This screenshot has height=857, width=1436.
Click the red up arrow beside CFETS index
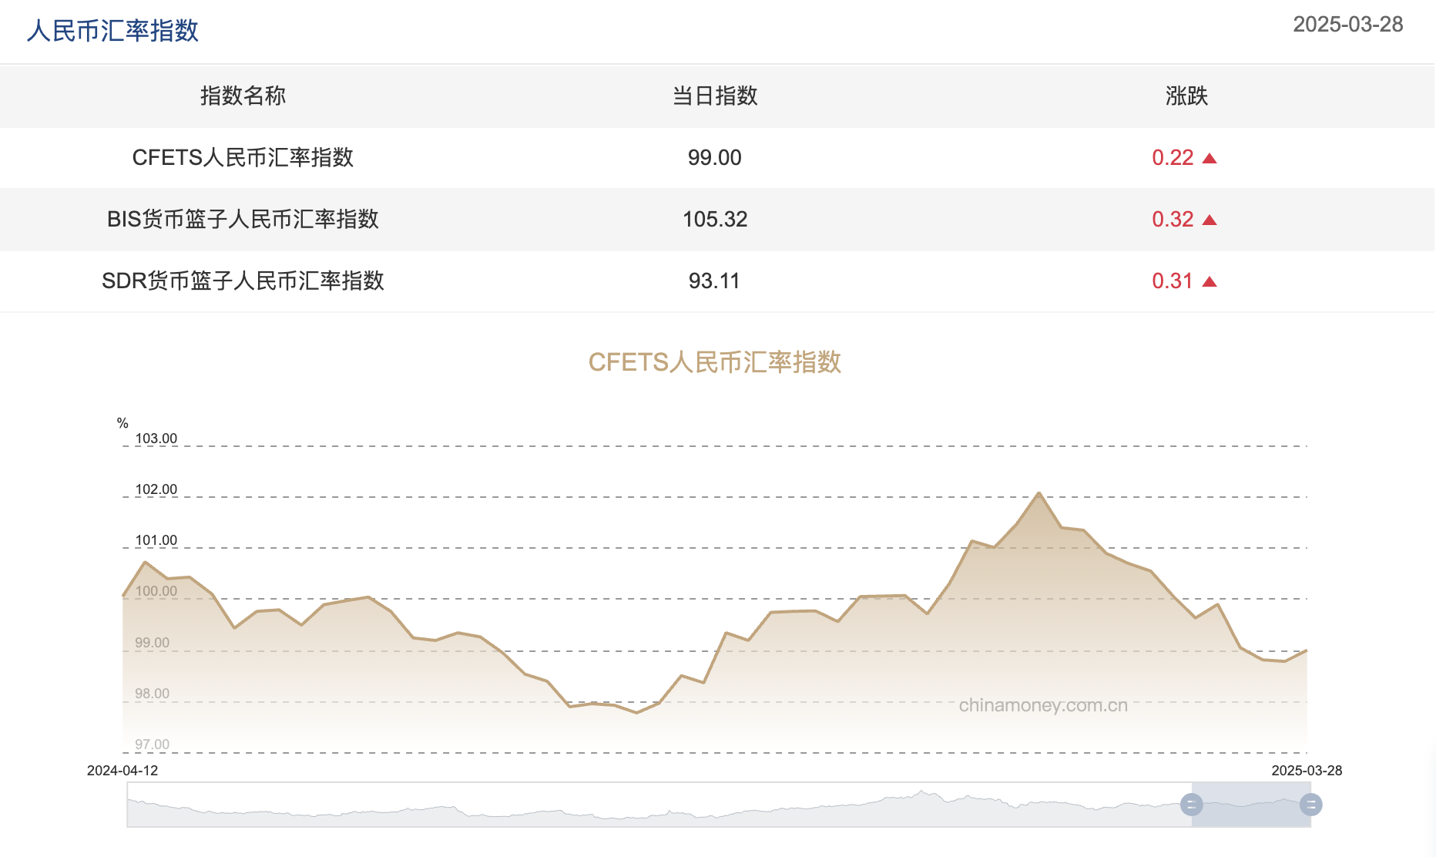[x=1211, y=157]
